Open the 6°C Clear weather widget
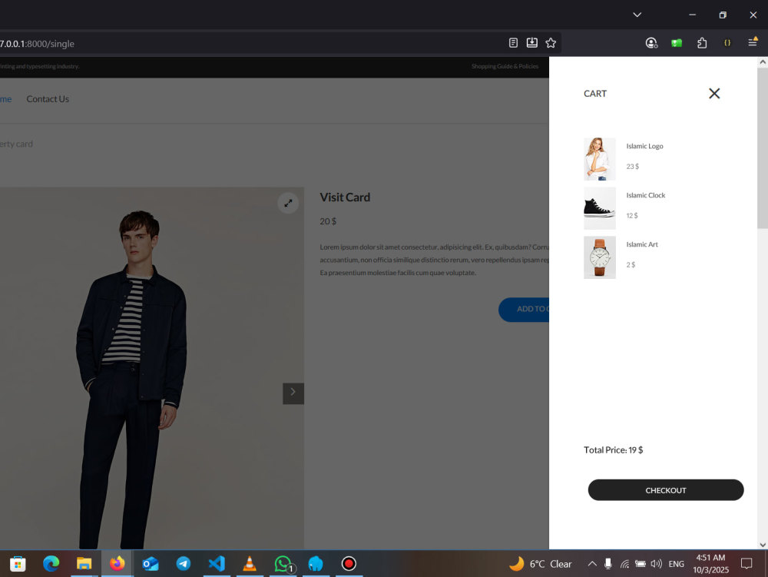Viewport: 768px width, 577px height. [x=541, y=564]
